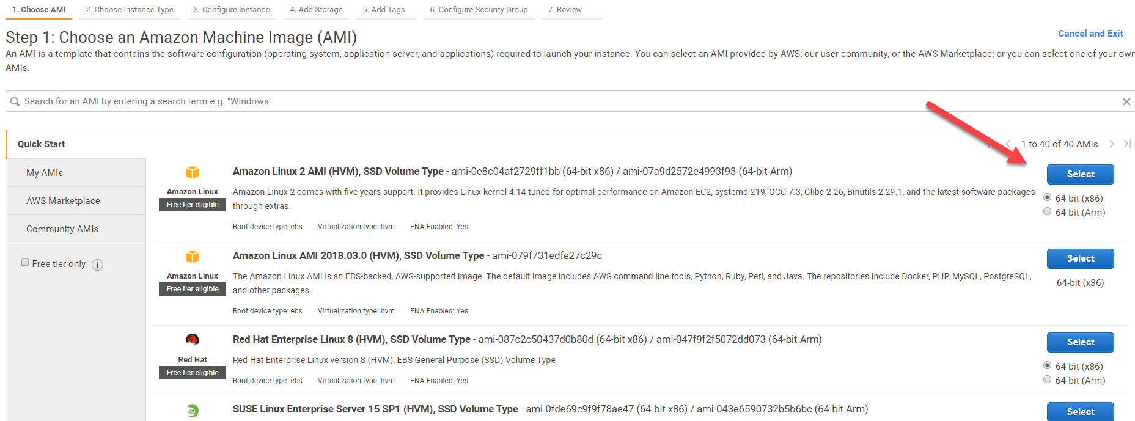Click the SUSE Linux logo icon
Image resolution: width=1135 pixels, height=421 pixels.
pyautogui.click(x=193, y=411)
